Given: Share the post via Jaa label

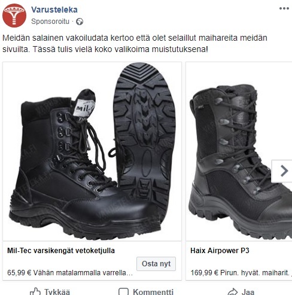Looking at the screenshot, I should coord(248,292).
